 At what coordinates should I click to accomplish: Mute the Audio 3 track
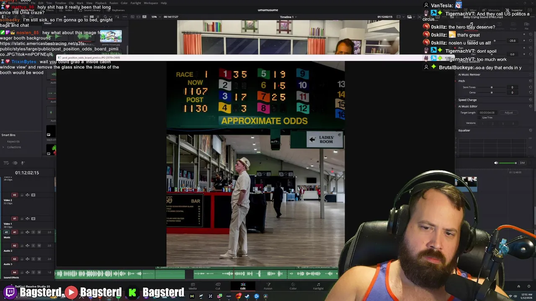coord(39,259)
